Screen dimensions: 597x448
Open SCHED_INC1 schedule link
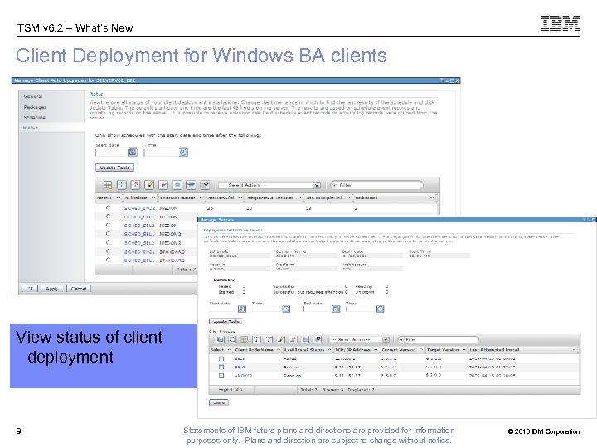click(139, 251)
